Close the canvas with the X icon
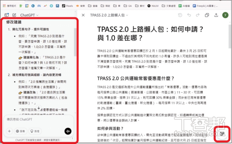This screenshot has width=232, height=144. [x=83, y=15]
